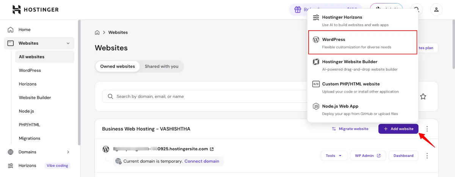The height and width of the screenshot is (177, 455).
Task: Choose Node.js Web App option
Action: coord(362,110)
